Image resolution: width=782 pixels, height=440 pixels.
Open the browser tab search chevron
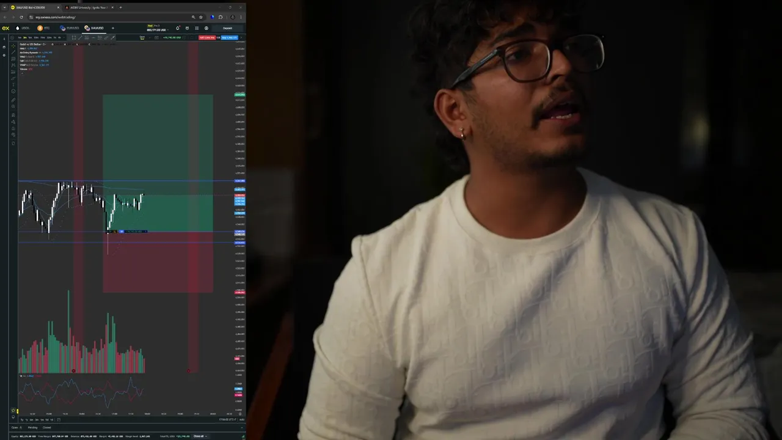[4, 7]
